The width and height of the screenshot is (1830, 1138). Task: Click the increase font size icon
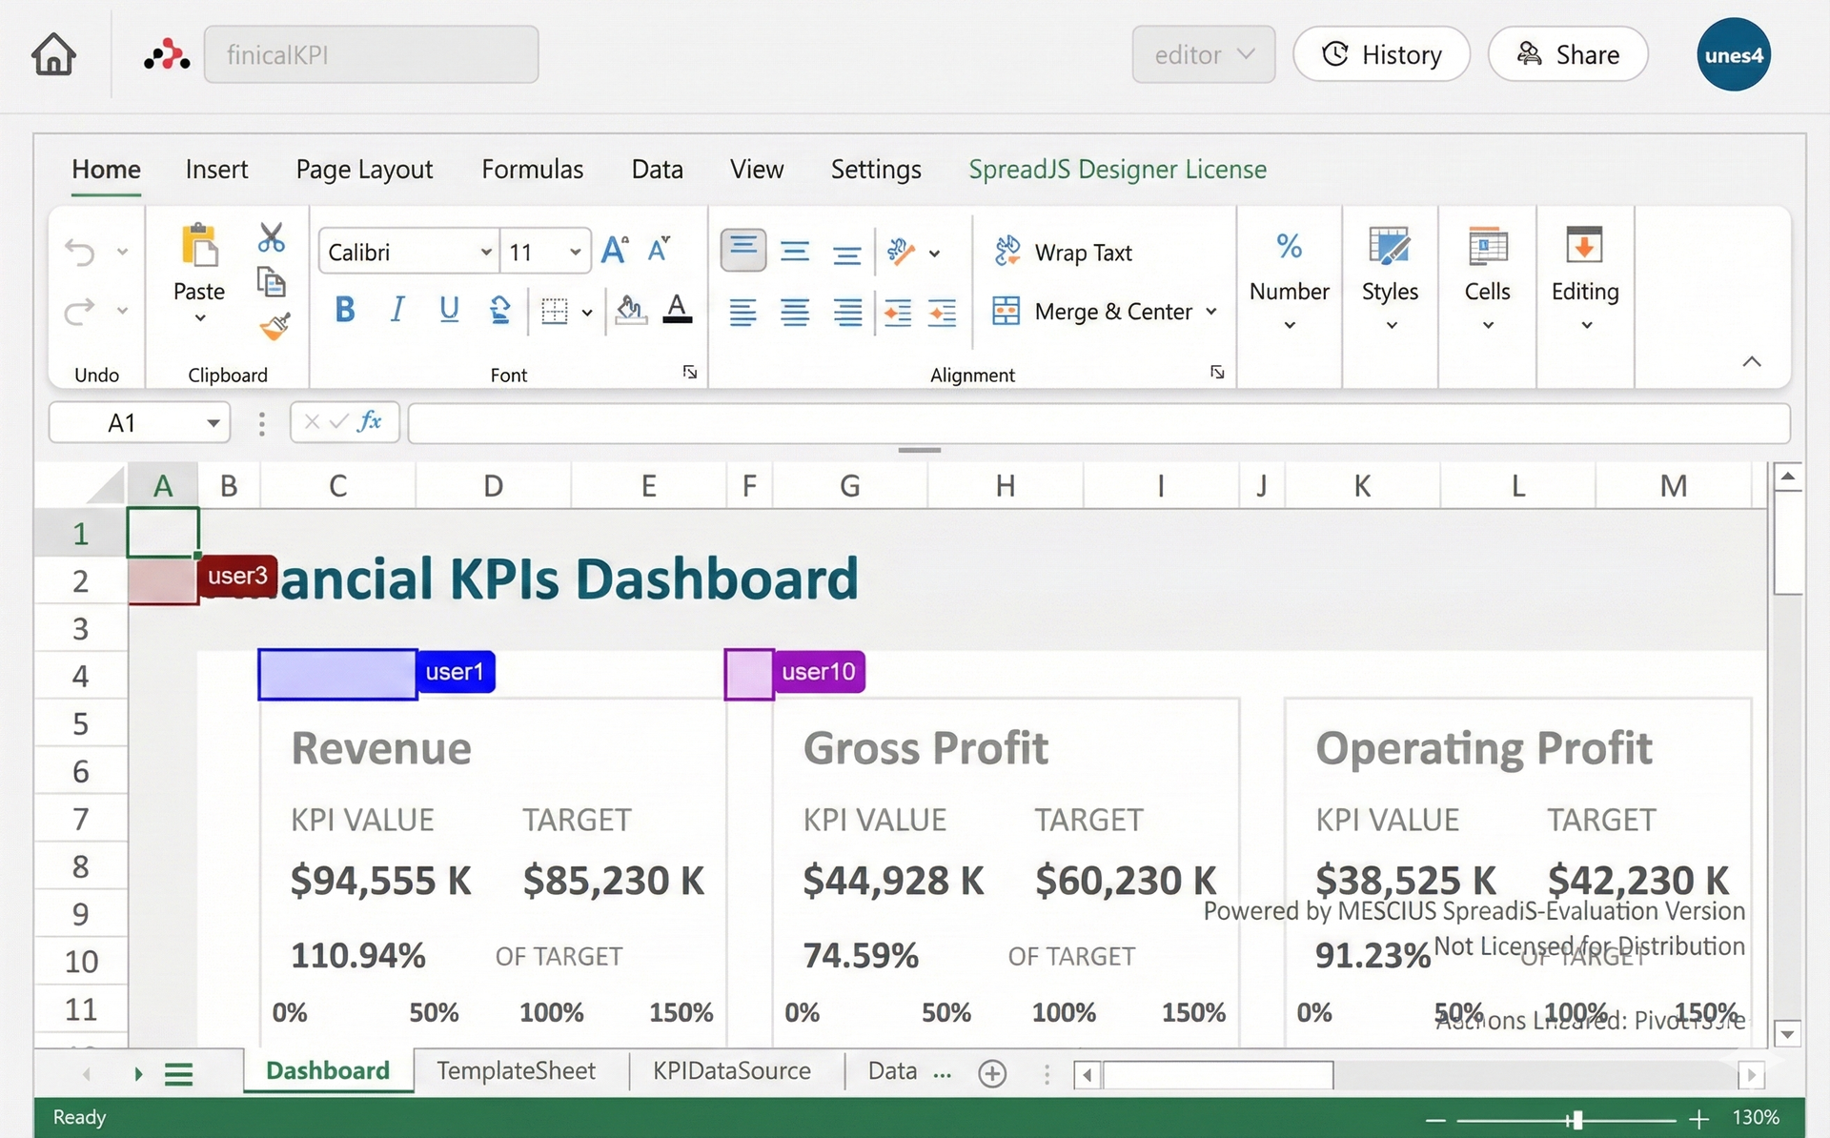point(615,251)
